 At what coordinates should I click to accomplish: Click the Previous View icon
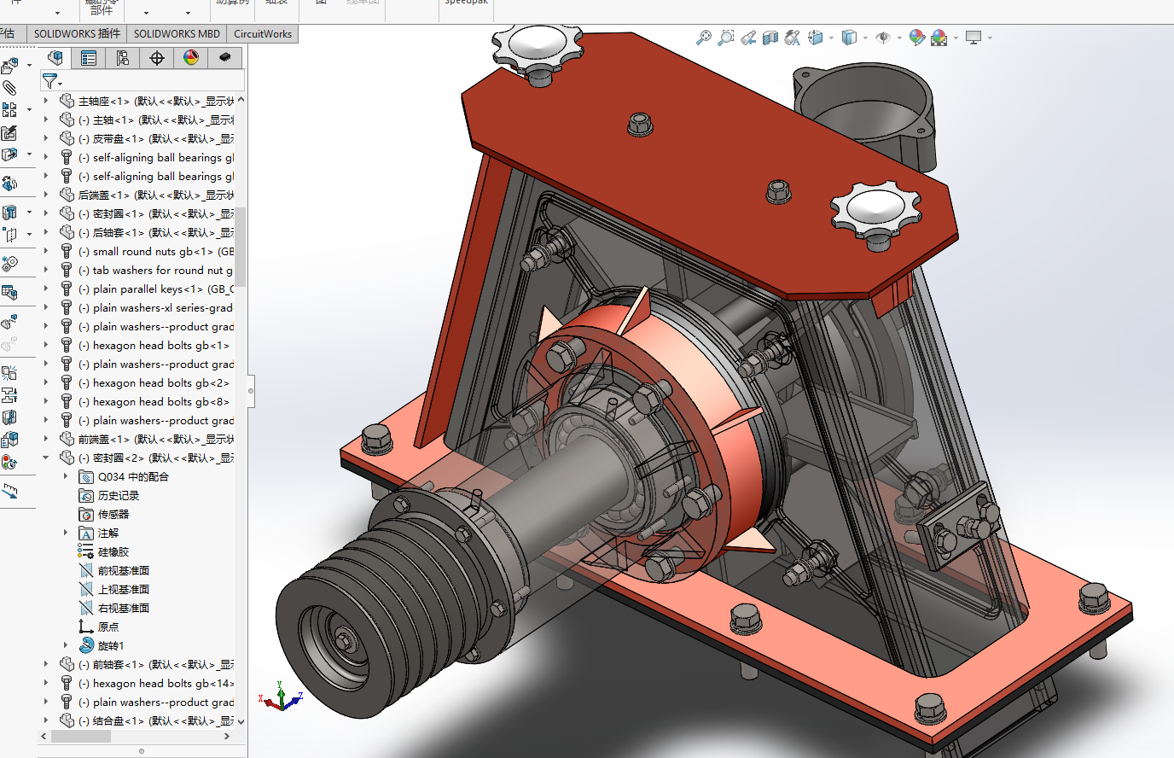pyautogui.click(x=748, y=38)
